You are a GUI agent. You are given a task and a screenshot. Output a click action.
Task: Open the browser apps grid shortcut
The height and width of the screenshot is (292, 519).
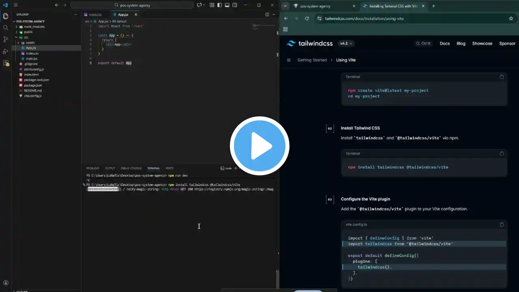[285, 29]
